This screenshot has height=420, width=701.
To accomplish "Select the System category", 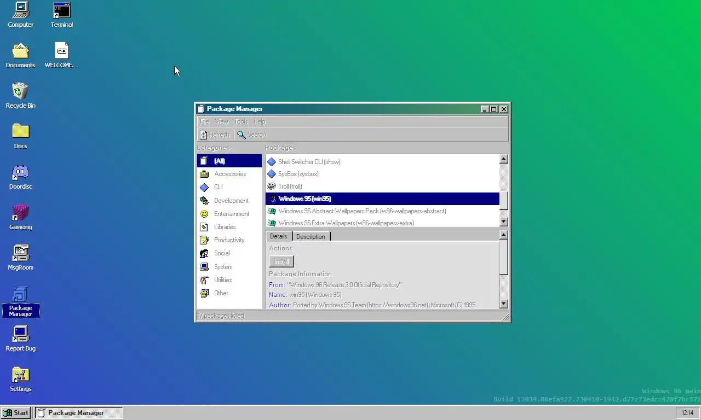I will pos(229,267).
